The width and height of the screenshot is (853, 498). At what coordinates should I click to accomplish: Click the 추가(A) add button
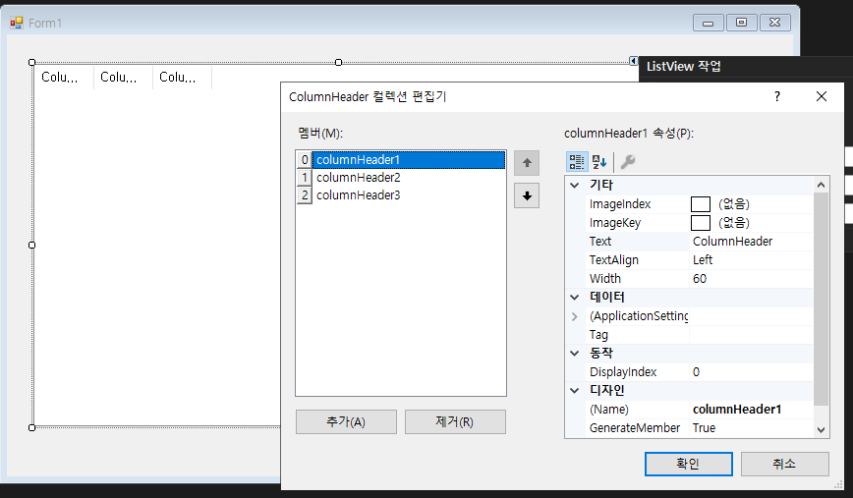pyautogui.click(x=346, y=422)
